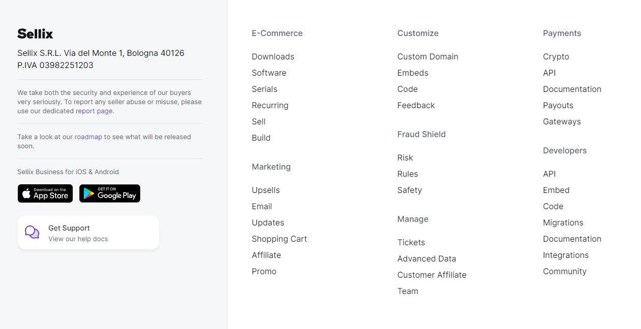Open the Get Support help docs card
The height and width of the screenshot is (329, 641).
click(x=89, y=233)
